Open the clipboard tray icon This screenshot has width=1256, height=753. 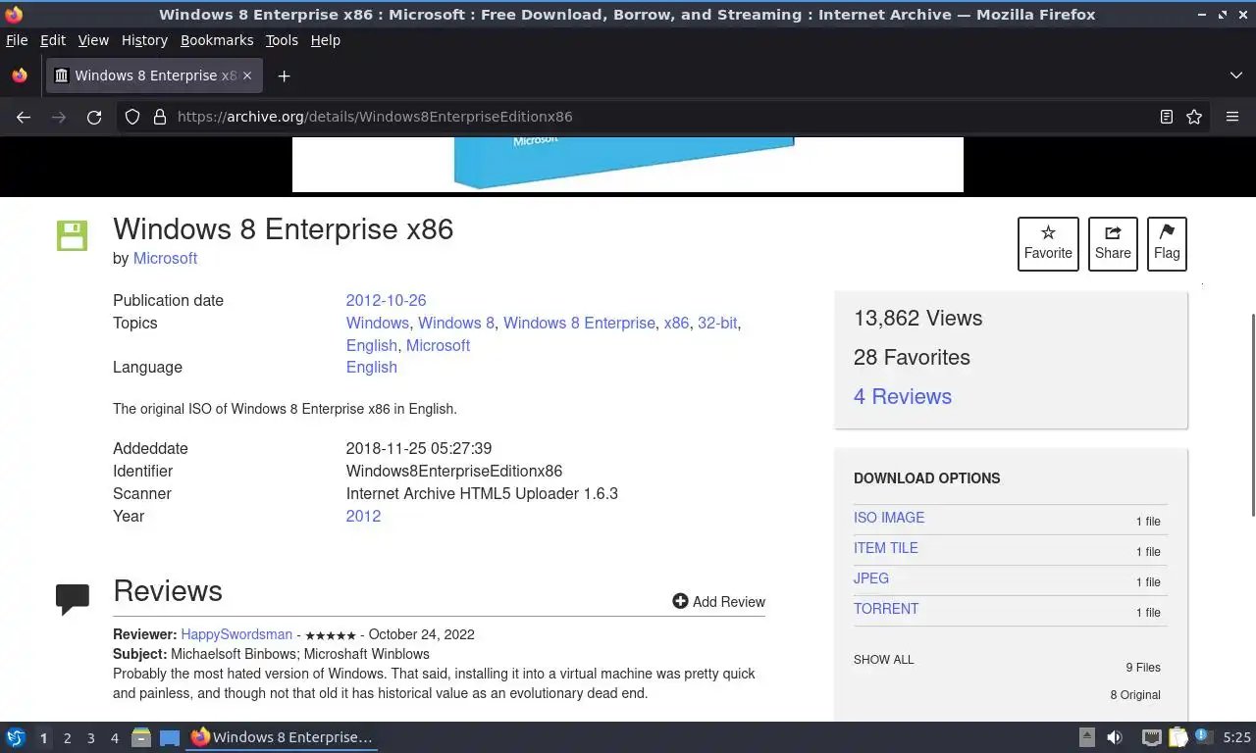tap(1177, 737)
